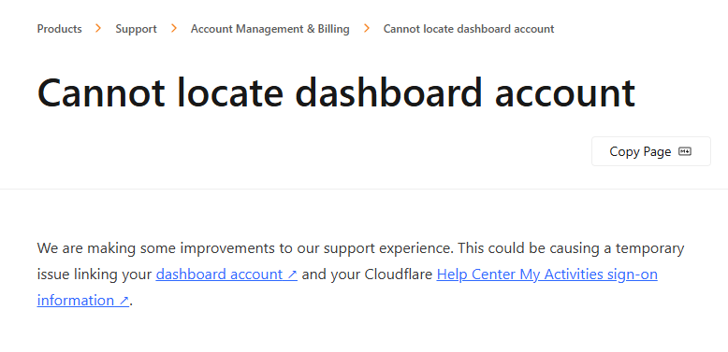Click the orange chevron after Support
The image size is (728, 352).
tap(174, 29)
